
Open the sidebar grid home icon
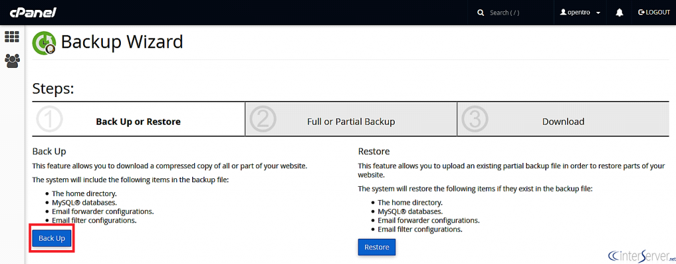tap(12, 37)
